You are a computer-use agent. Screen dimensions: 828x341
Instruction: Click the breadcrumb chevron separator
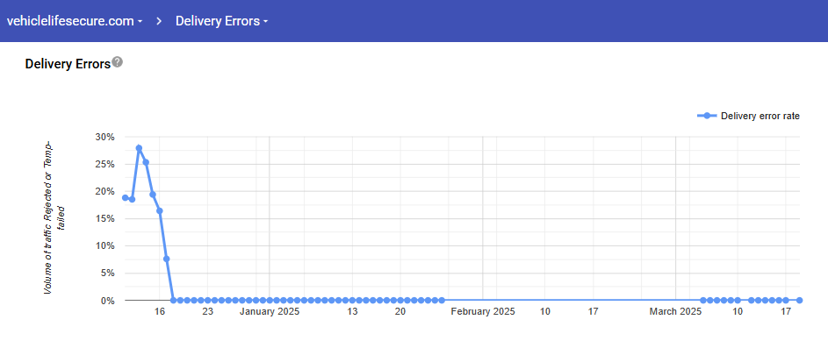pyautogui.click(x=159, y=21)
